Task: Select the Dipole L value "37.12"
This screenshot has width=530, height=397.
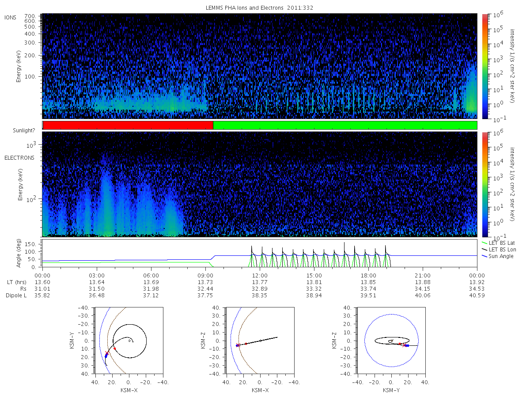Action: 151,296
